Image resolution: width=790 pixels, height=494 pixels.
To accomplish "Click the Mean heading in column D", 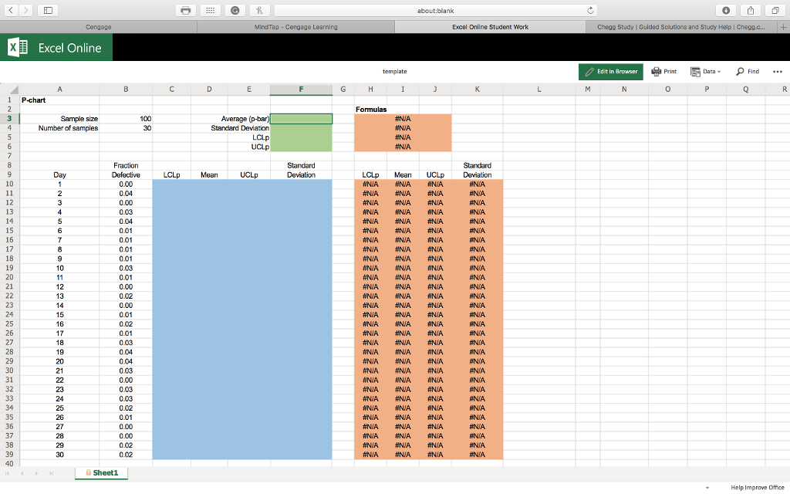I will [x=209, y=175].
